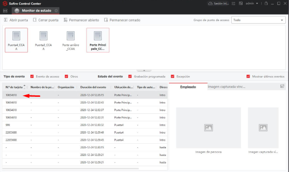Open Grupo de punto de acceso dropdown
Viewport: 289px width, 172px height.
point(259,20)
